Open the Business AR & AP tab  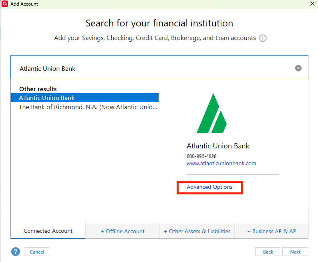(x=272, y=231)
